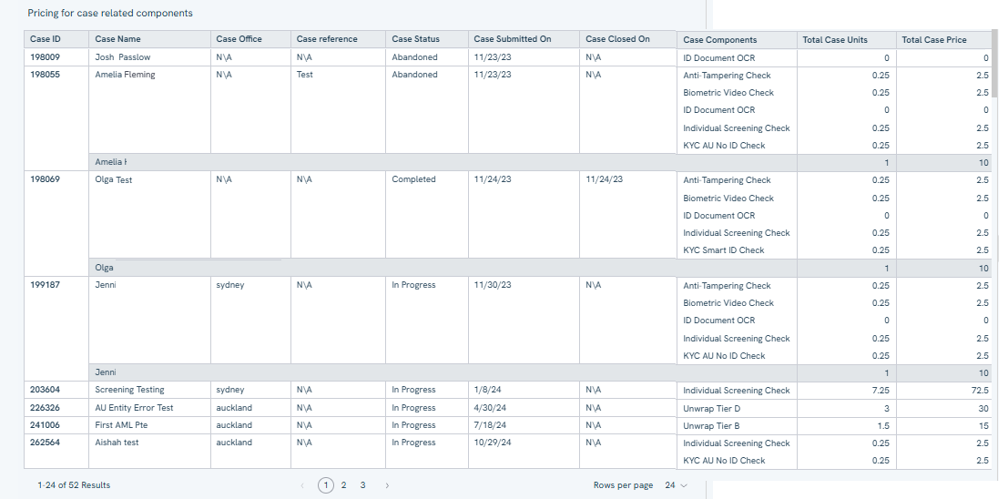Viewport: 1008px width, 499px height.
Task: Click the Pricing for case related components title
Action: pyautogui.click(x=110, y=13)
